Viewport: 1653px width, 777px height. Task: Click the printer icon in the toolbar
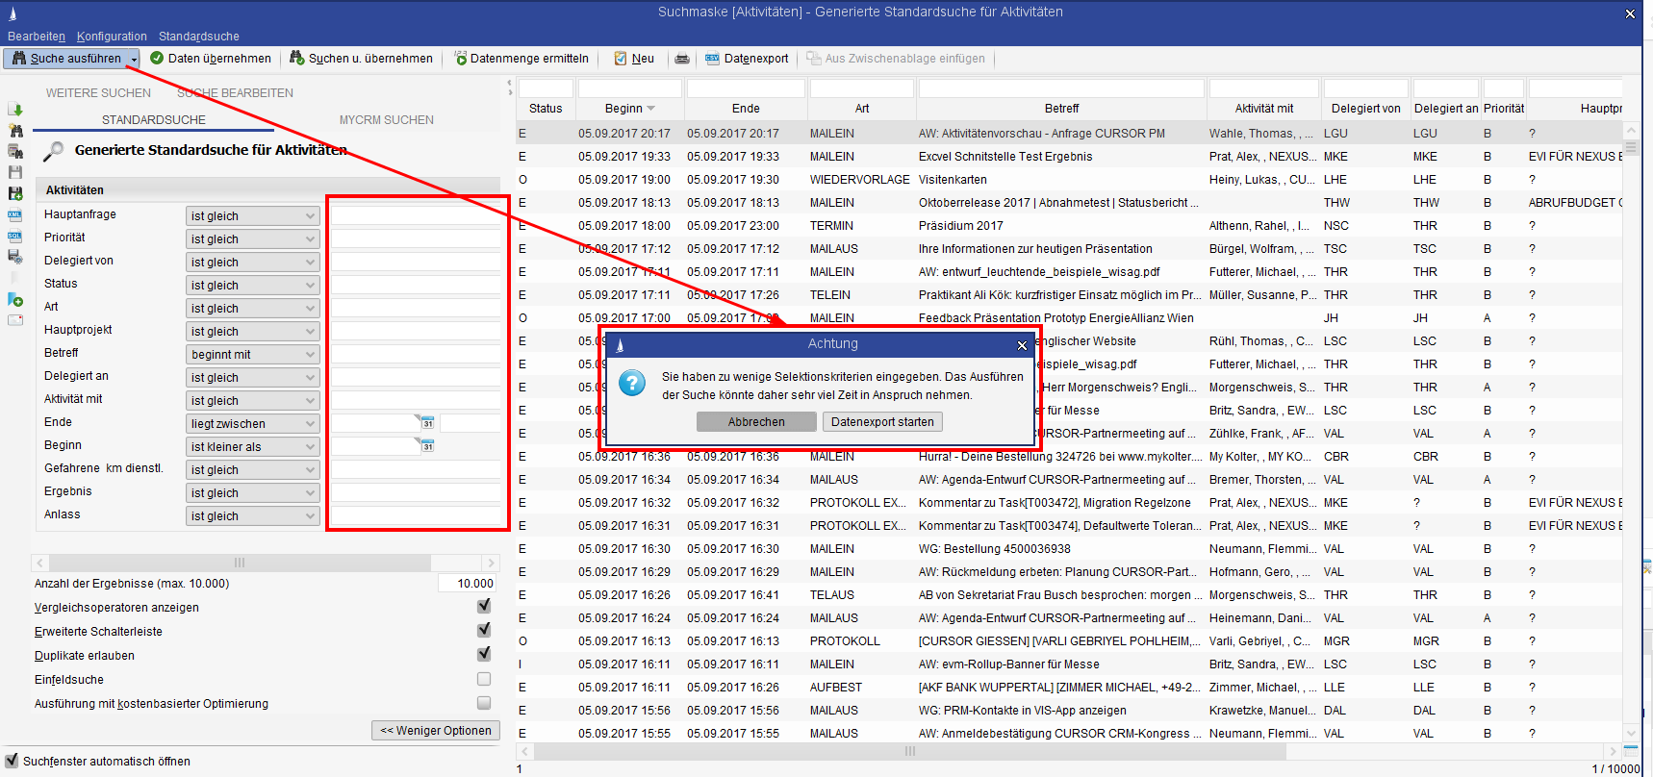[682, 59]
